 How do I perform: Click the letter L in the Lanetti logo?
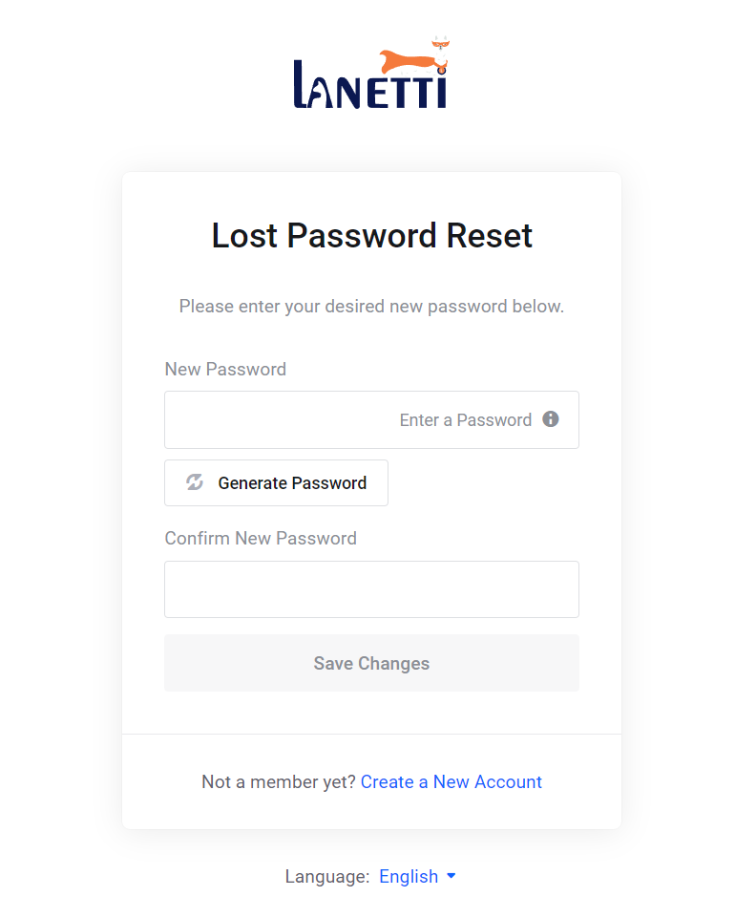pyautogui.click(x=300, y=84)
